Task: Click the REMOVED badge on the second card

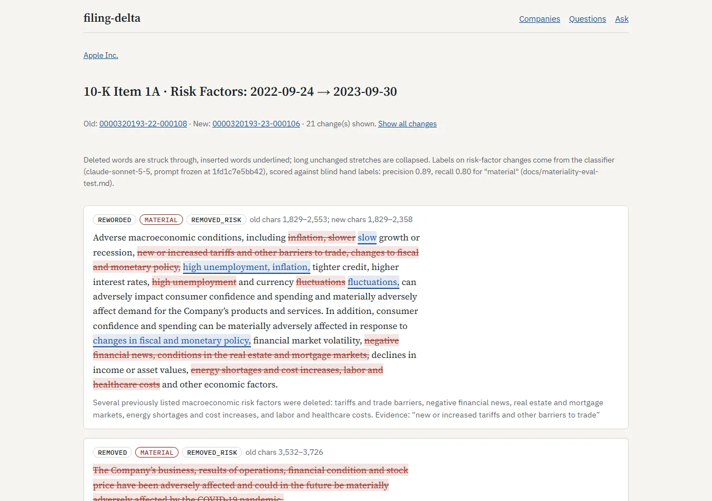Action: coord(112,453)
